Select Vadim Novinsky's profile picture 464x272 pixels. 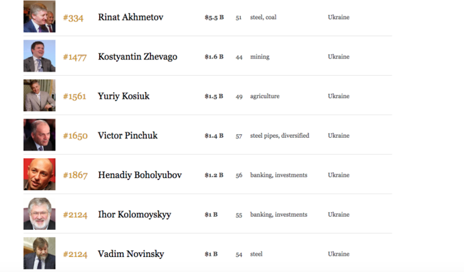[40, 253]
